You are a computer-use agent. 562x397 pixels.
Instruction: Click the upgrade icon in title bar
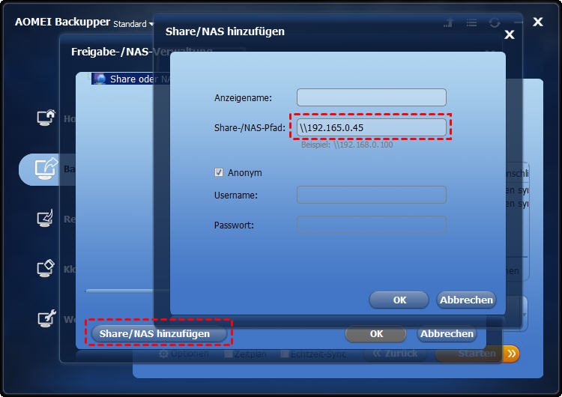[x=448, y=23]
